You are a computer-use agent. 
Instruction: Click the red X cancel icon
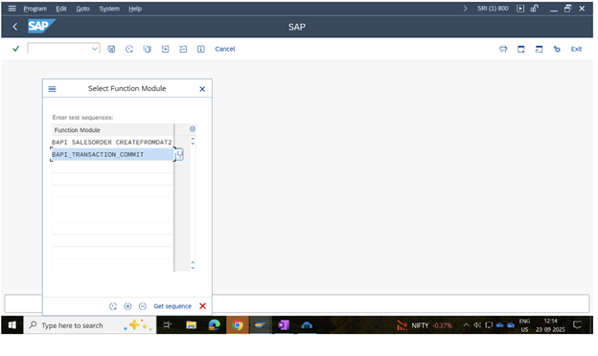pos(202,306)
